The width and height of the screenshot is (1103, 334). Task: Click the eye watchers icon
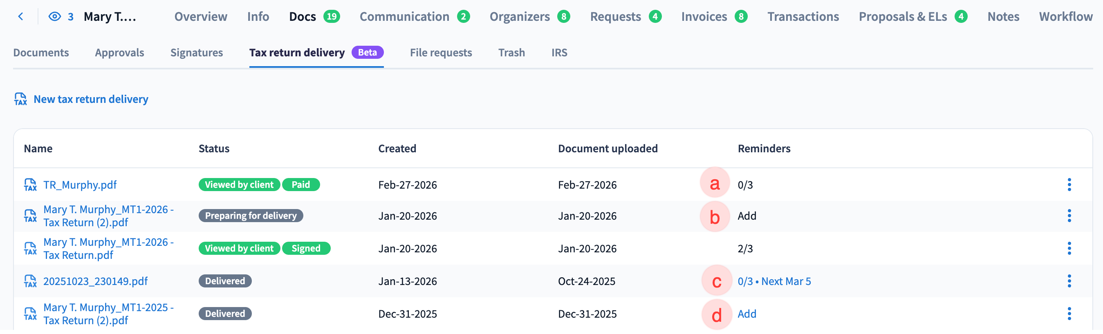tap(54, 17)
